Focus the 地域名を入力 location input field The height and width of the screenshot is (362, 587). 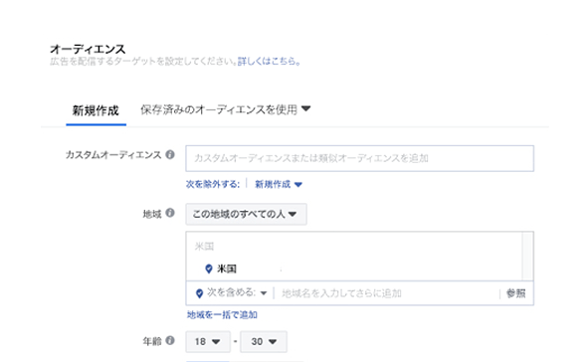point(387,293)
